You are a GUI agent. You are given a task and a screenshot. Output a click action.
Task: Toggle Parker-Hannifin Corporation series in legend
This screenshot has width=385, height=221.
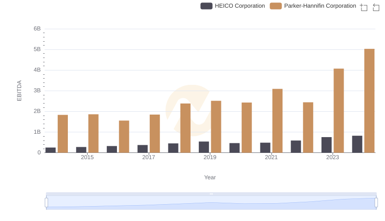tap(313, 6)
